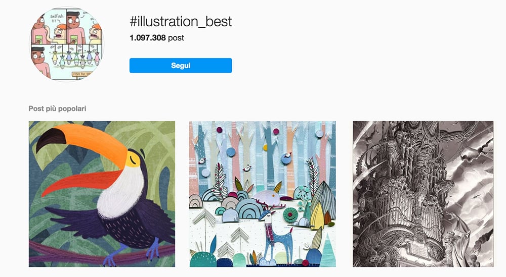Click the fish sale sign in avatar
Screen dimensions: 506x277
[x=81, y=74]
